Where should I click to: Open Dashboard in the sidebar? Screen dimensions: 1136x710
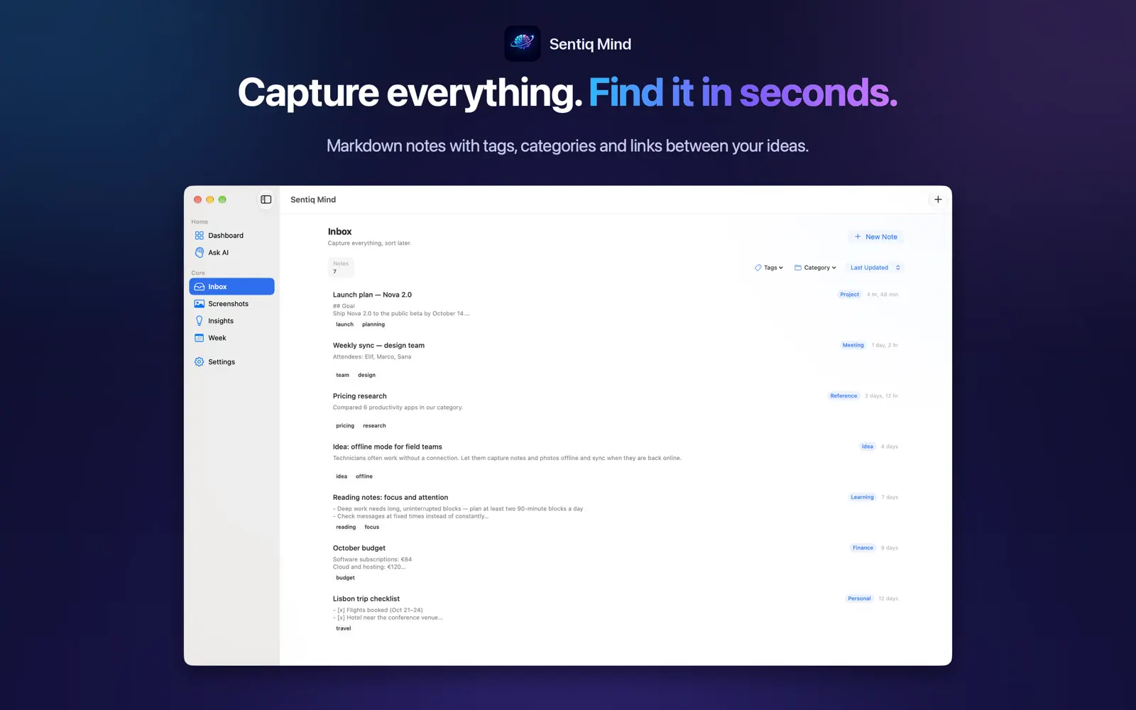(231, 236)
